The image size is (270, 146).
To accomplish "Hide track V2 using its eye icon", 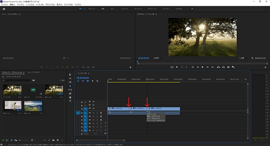I will [x=94, y=105].
